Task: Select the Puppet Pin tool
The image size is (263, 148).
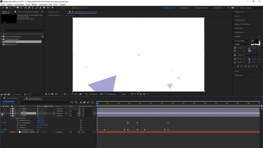Action: [x=52, y=8]
